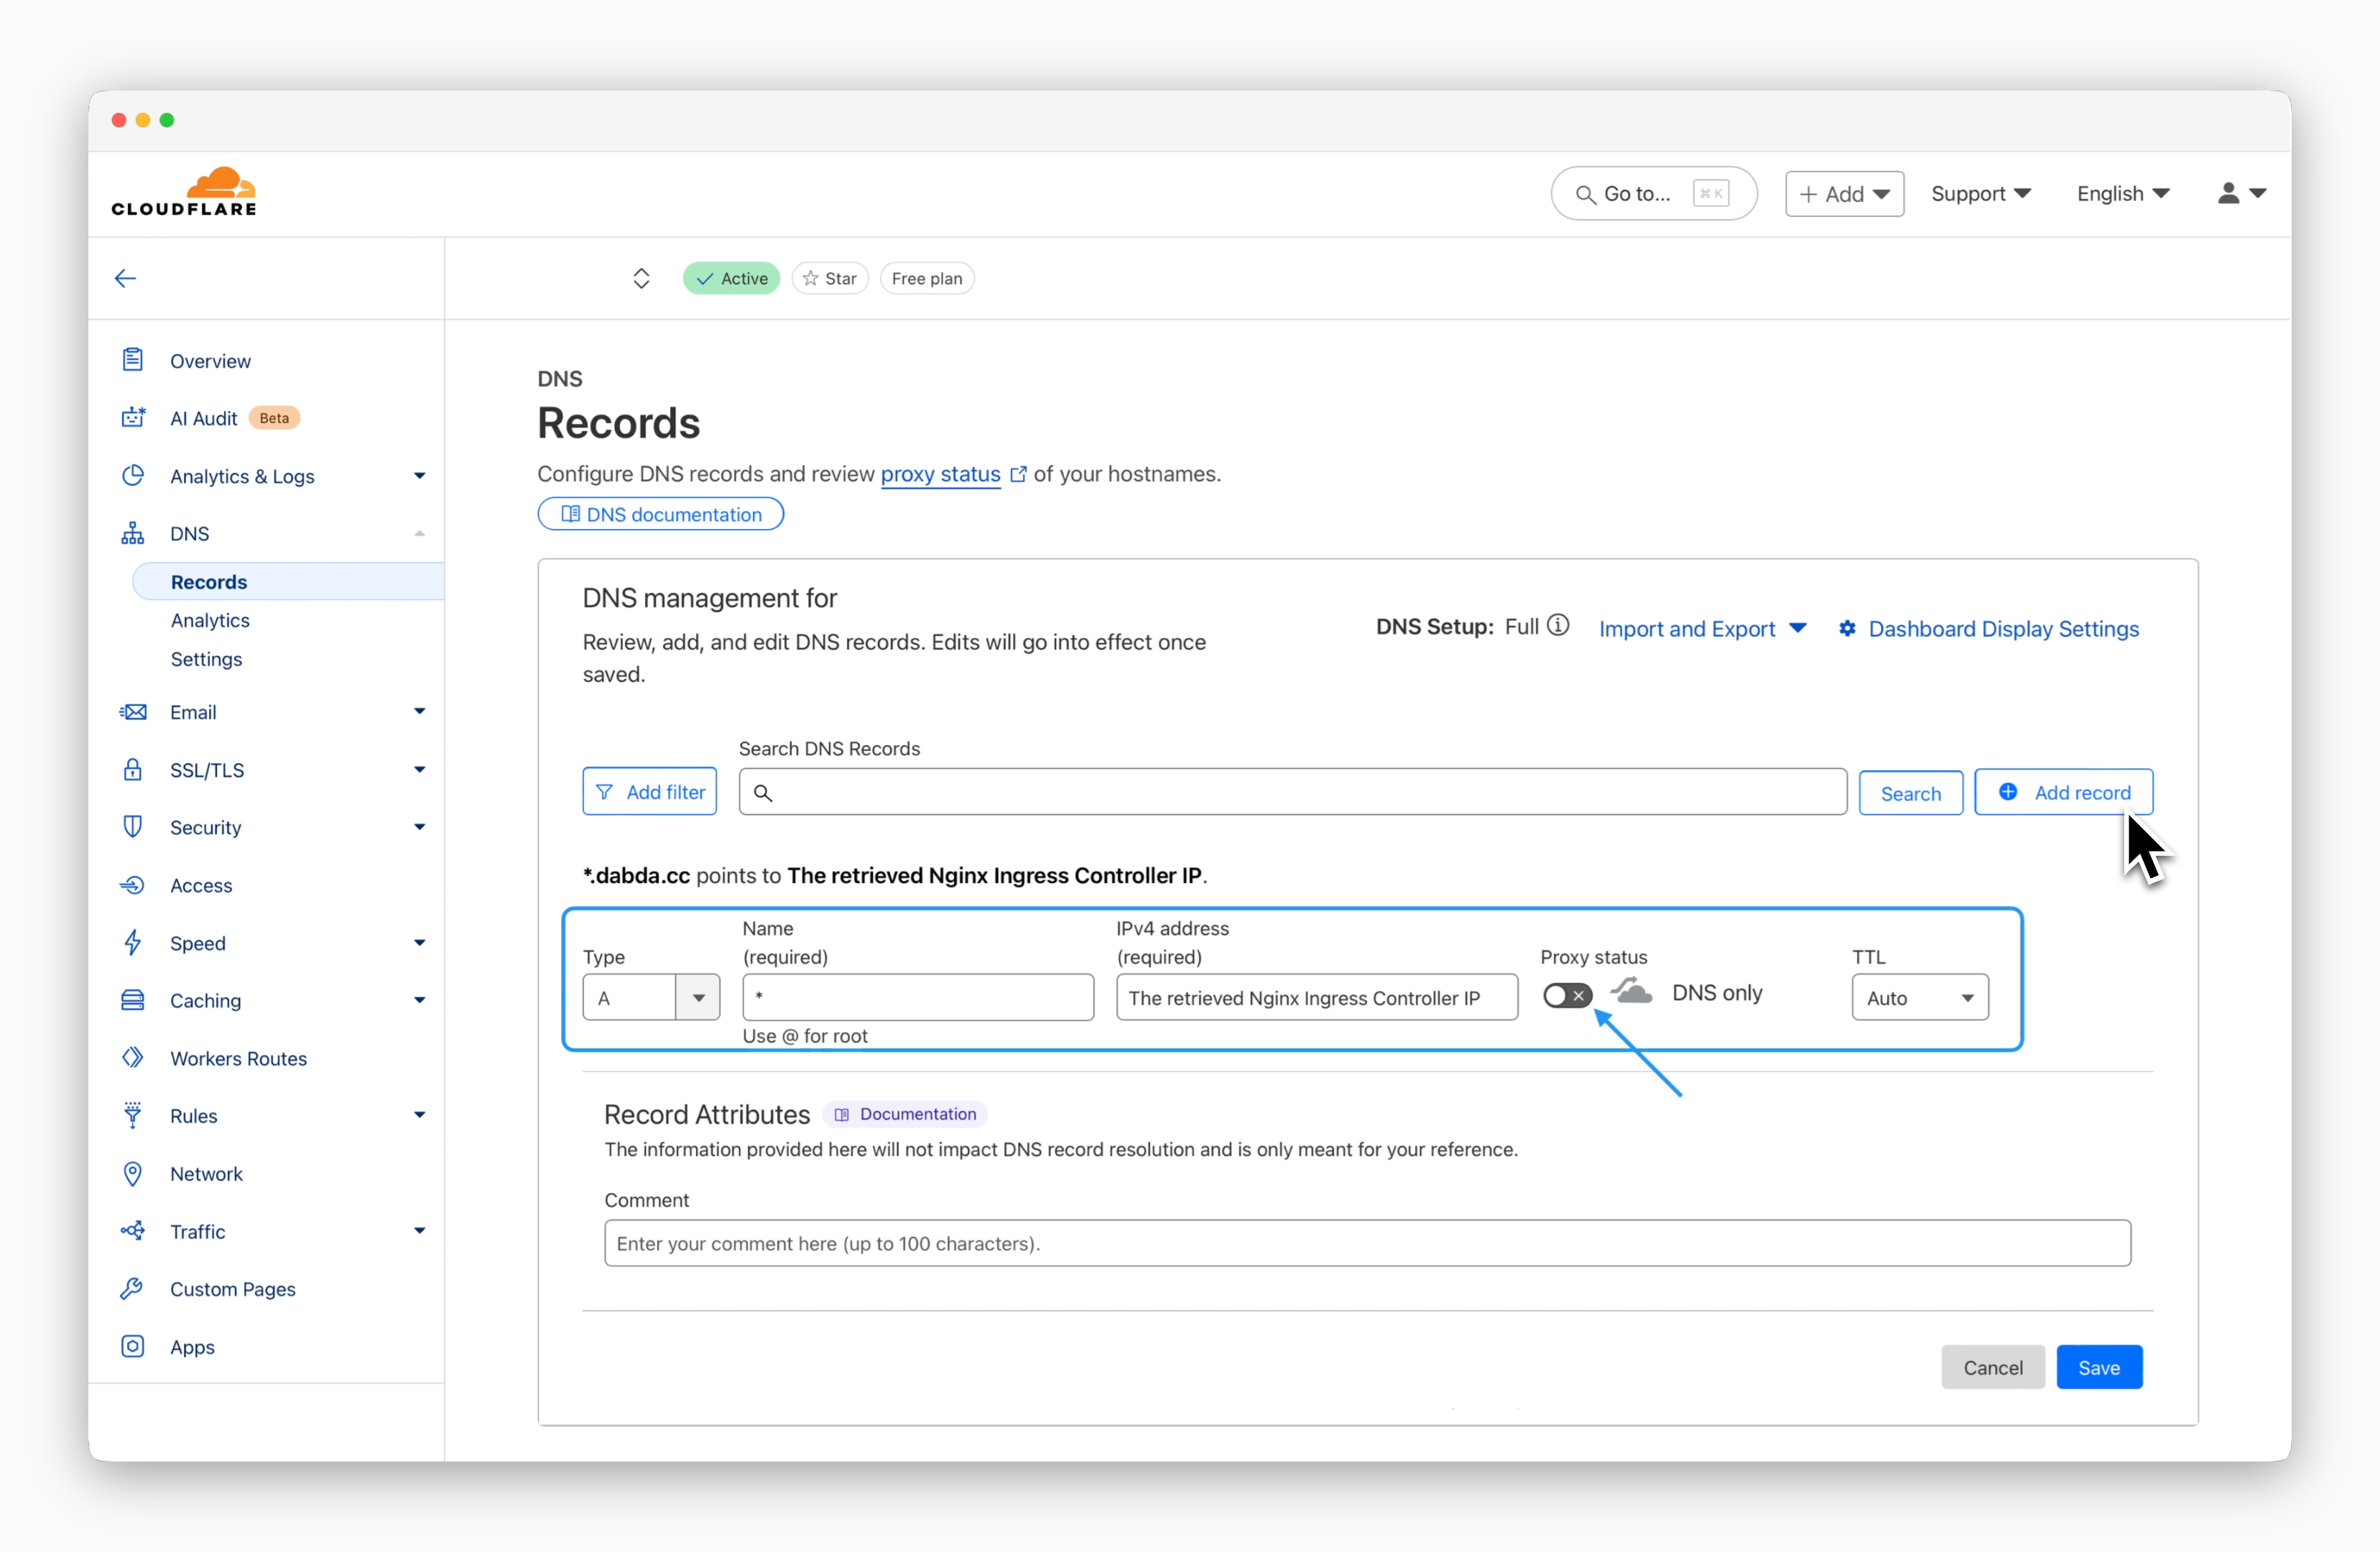Select Analytics in the DNS submenu
The width and height of the screenshot is (2380, 1552).
[x=210, y=620]
